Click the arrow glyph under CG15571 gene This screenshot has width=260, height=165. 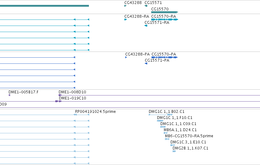click(x=146, y=6)
